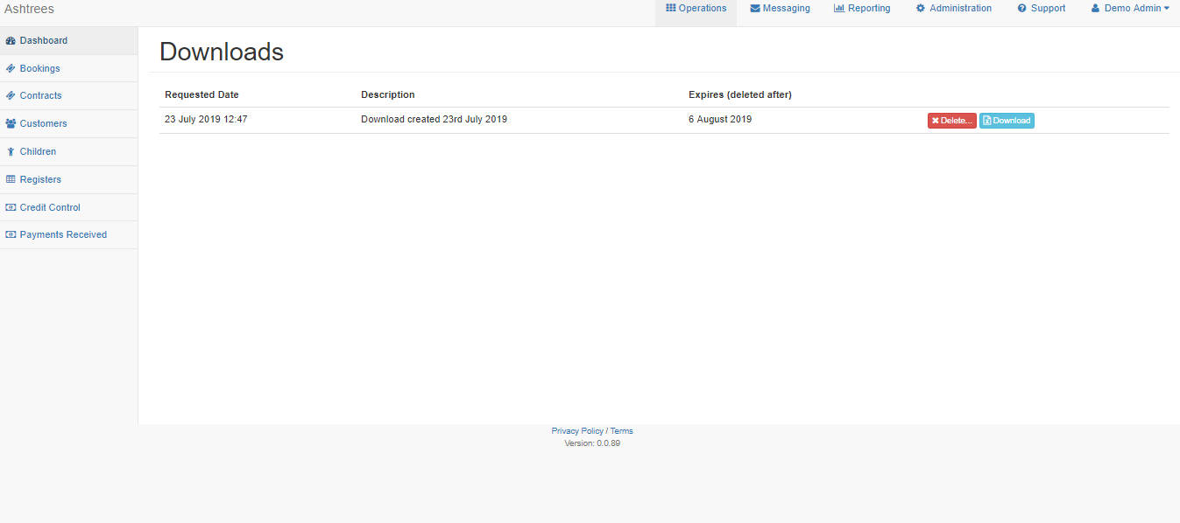Open the Privacy Policy link
Image resolution: width=1180 pixels, height=523 pixels.
[577, 431]
